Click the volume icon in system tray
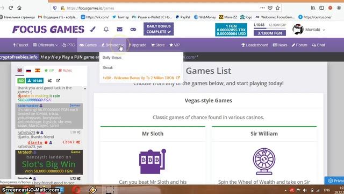 pyautogui.click(x=305, y=190)
